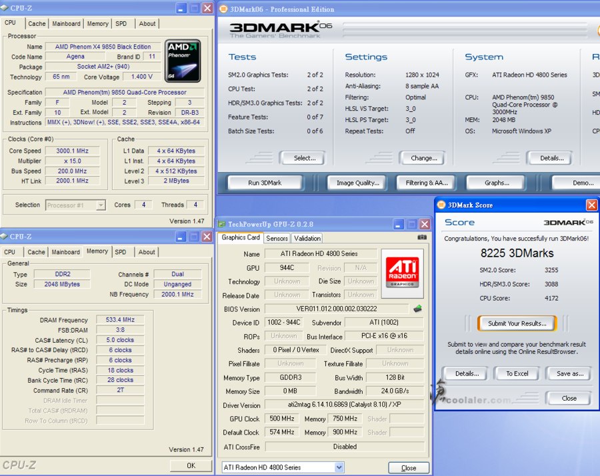Image resolution: width=600 pixels, height=476 pixels.
Task: Export score with To Excel button
Action: coord(517,373)
